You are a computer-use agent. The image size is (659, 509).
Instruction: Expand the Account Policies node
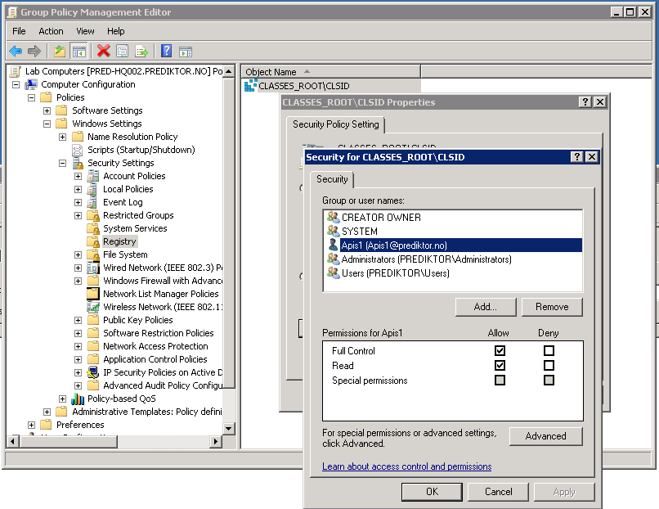point(78,176)
